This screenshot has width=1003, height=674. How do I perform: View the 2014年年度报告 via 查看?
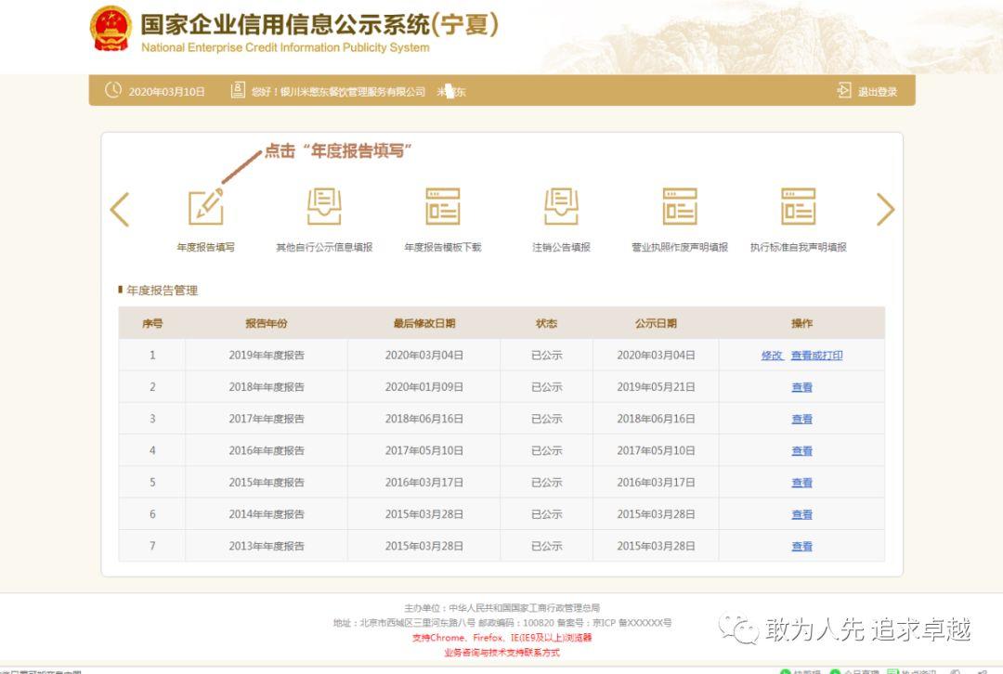point(801,514)
